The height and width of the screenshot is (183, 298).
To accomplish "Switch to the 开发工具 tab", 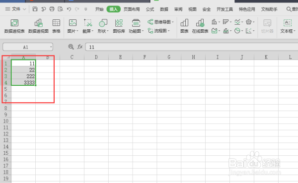I will point(224,9).
